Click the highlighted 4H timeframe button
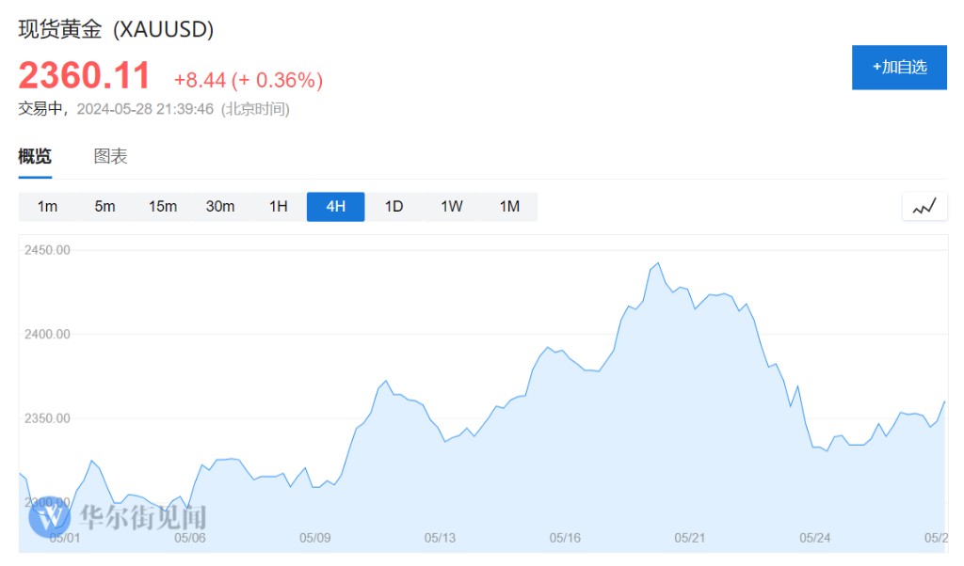964x566 pixels. coord(335,207)
